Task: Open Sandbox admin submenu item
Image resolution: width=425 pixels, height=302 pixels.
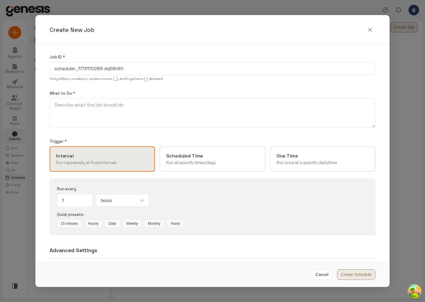Action: click(15, 155)
